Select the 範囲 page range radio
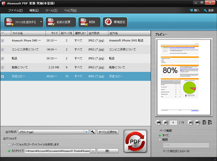This screenshot has height=161, width=217. coord(160,140)
